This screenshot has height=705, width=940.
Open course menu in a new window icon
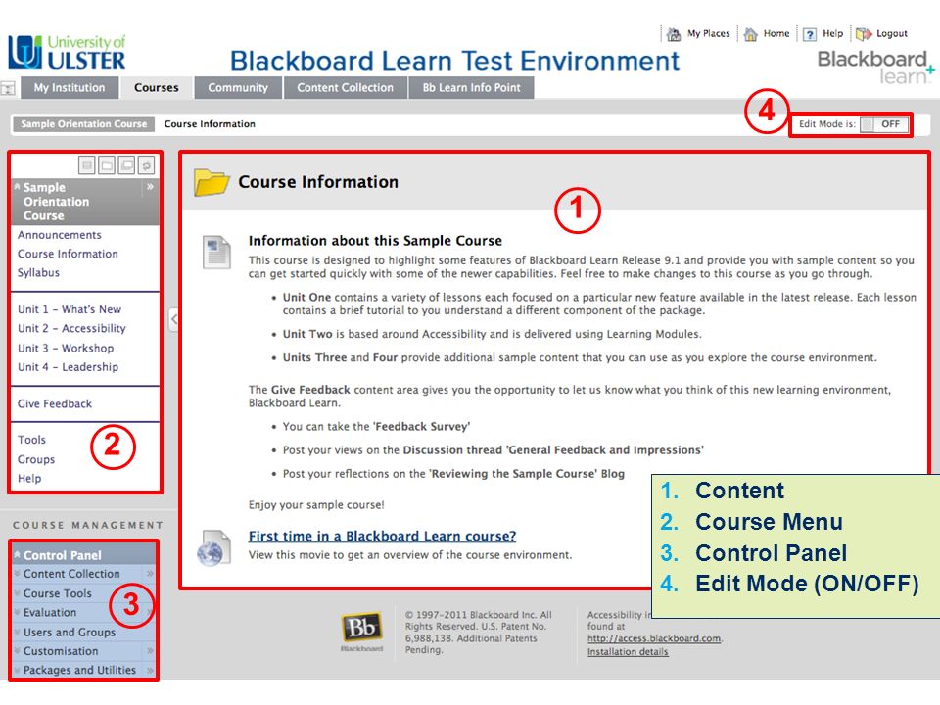click(126, 164)
